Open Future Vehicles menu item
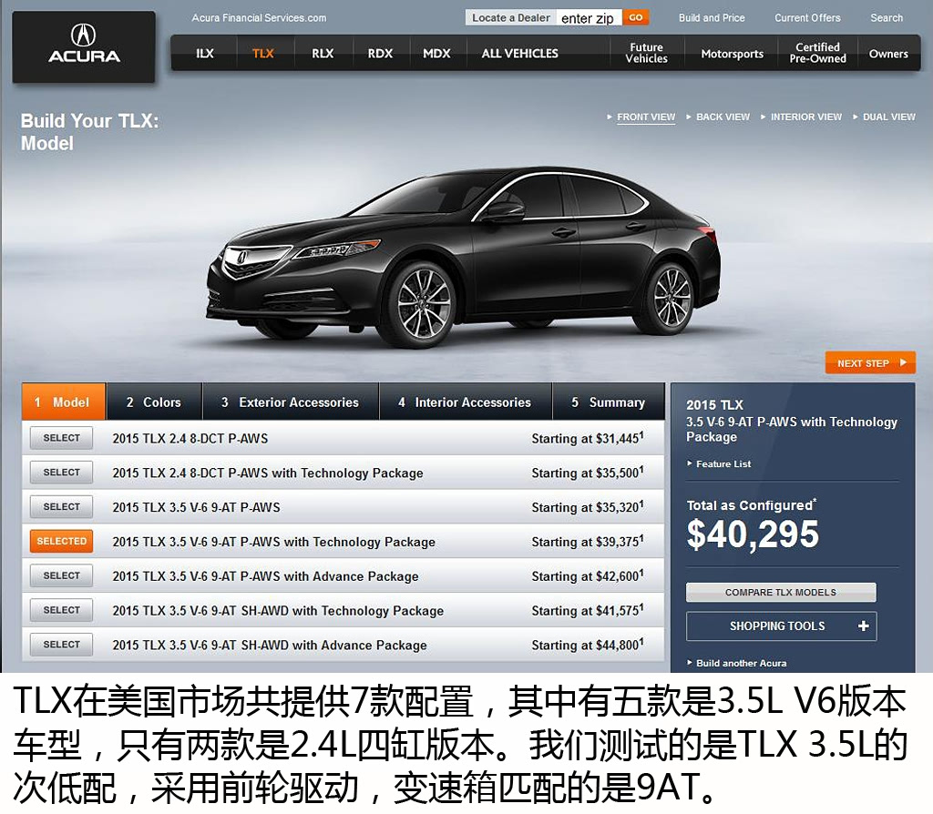The width and height of the screenshot is (933, 814). click(646, 53)
